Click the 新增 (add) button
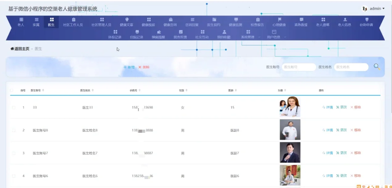Viewport: 392px width, 188px height. point(129,67)
